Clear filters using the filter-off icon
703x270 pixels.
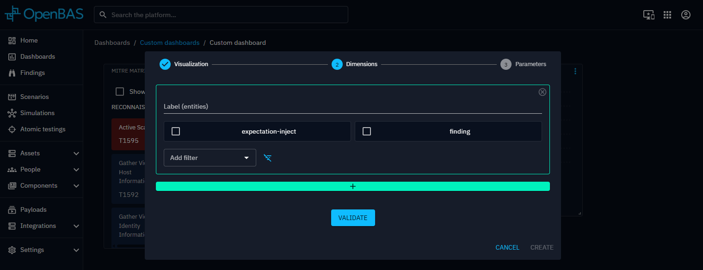pyautogui.click(x=268, y=158)
